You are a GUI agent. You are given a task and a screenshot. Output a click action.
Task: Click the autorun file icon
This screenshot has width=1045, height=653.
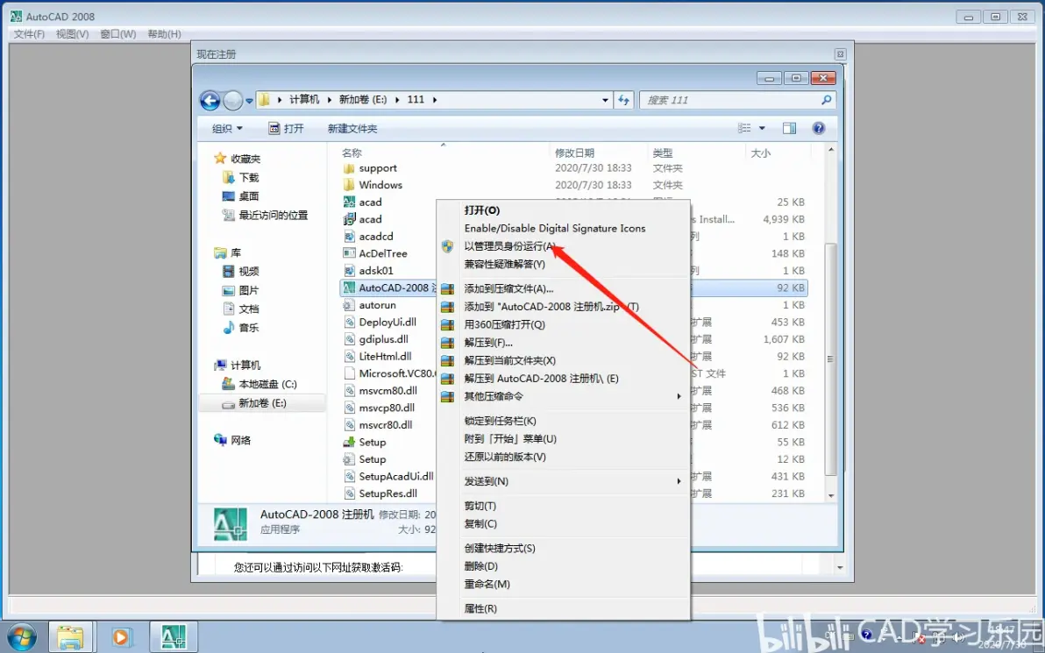[x=349, y=305]
